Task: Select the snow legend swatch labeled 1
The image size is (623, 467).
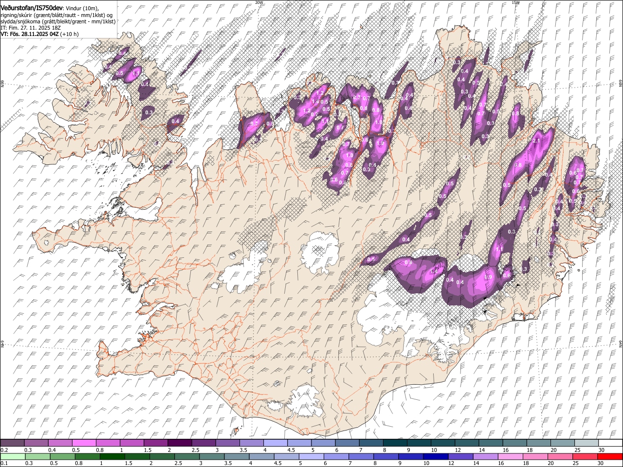Action: tap(132, 443)
